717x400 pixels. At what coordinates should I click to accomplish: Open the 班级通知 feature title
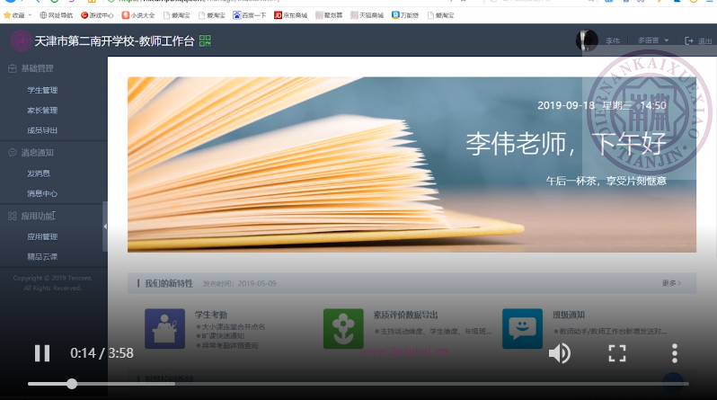569,315
